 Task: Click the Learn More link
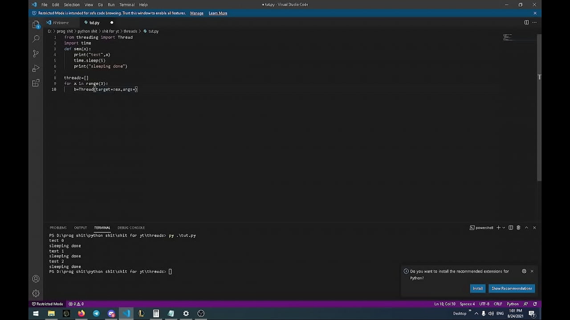click(x=218, y=13)
